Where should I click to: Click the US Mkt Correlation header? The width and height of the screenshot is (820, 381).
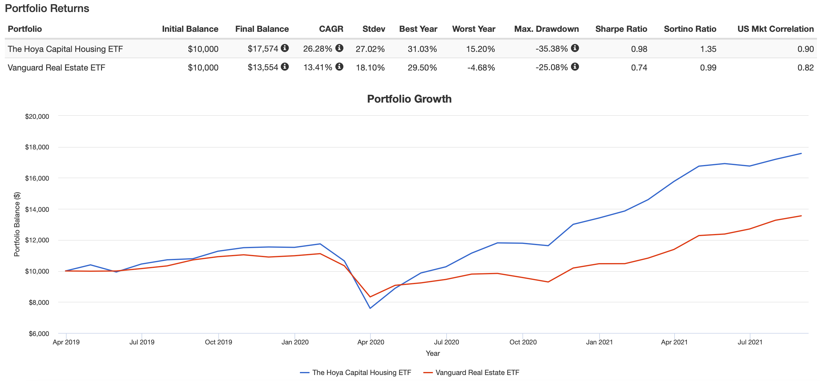(x=775, y=29)
